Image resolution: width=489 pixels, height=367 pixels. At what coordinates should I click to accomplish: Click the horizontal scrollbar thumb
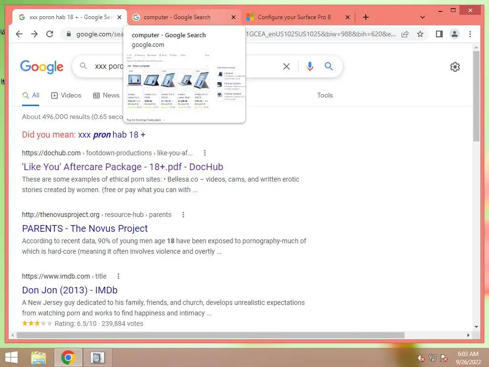click(211, 335)
